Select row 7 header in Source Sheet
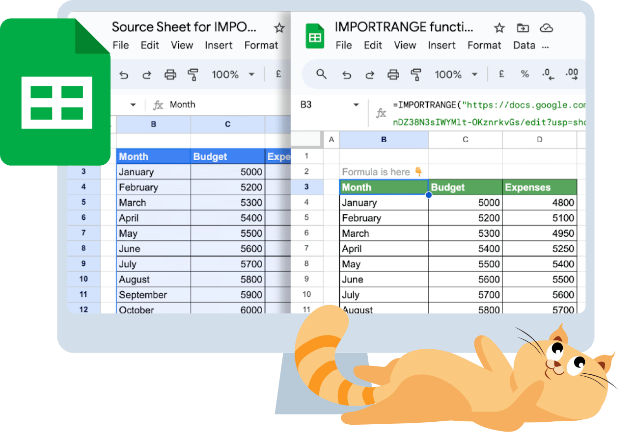Screen dimensions: 634x438 pos(83,233)
